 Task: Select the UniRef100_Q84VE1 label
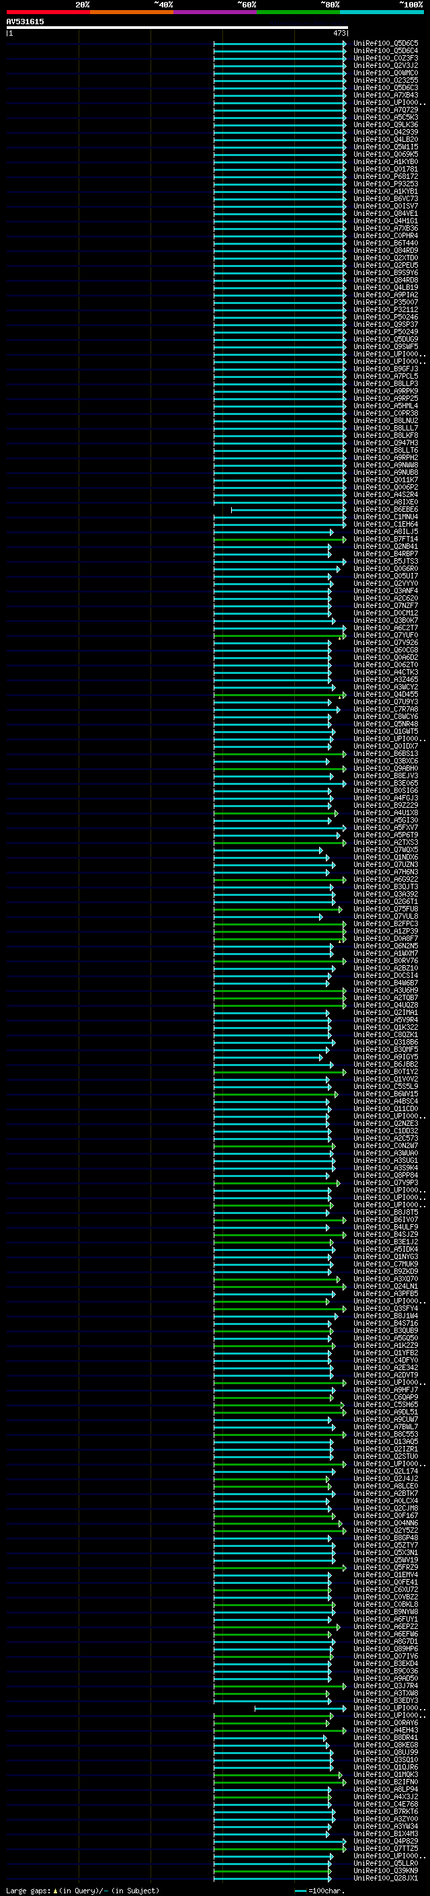386,213
